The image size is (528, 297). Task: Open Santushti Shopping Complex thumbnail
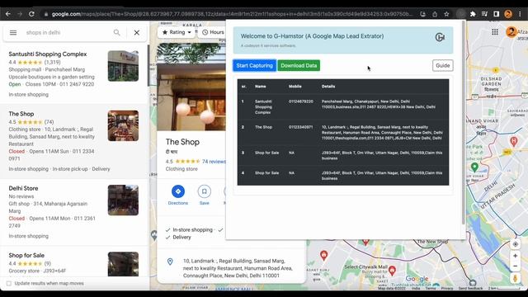[x=123, y=66]
